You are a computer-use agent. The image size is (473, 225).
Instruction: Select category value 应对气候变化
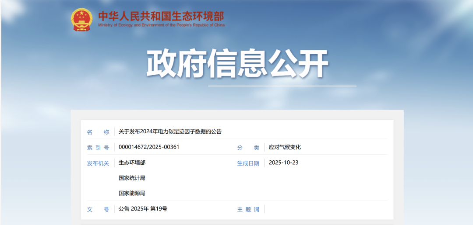coord(285,147)
